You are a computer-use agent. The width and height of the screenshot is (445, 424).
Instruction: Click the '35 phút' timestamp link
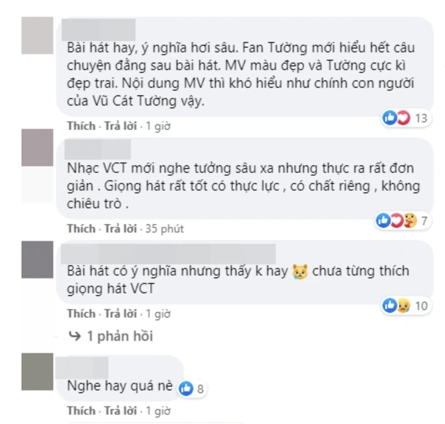pyautogui.click(x=165, y=228)
